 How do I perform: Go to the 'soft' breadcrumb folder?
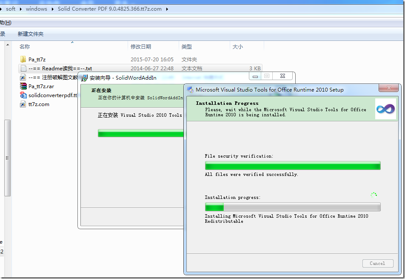11,9
